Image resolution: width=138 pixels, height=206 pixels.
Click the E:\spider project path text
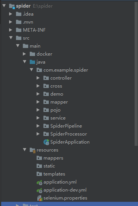tap(43, 6)
